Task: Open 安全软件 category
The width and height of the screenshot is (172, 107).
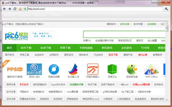Action: coord(39,55)
